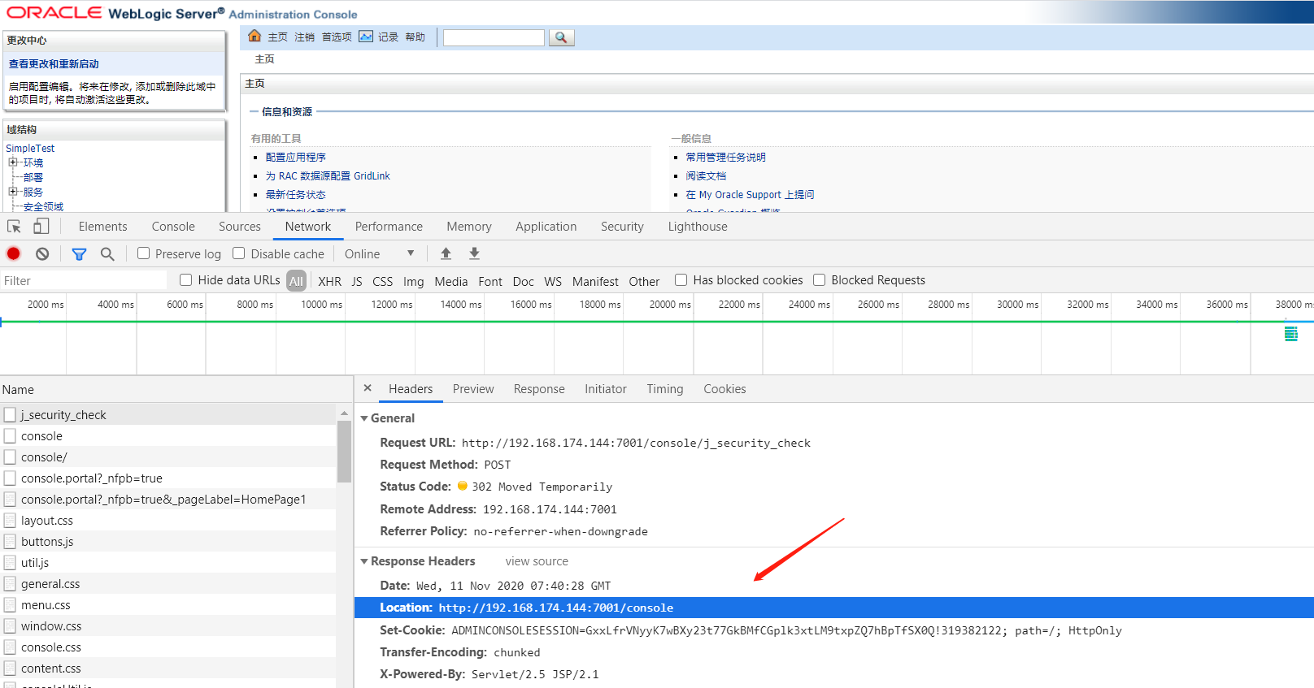
Task: Open the Lighthouse tab
Action: 698,227
